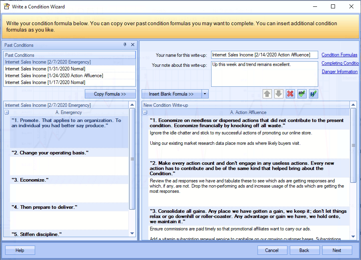The width and height of the screenshot is (361, 260).
Task: Click the move formula up arrow icon
Action: click(x=267, y=94)
